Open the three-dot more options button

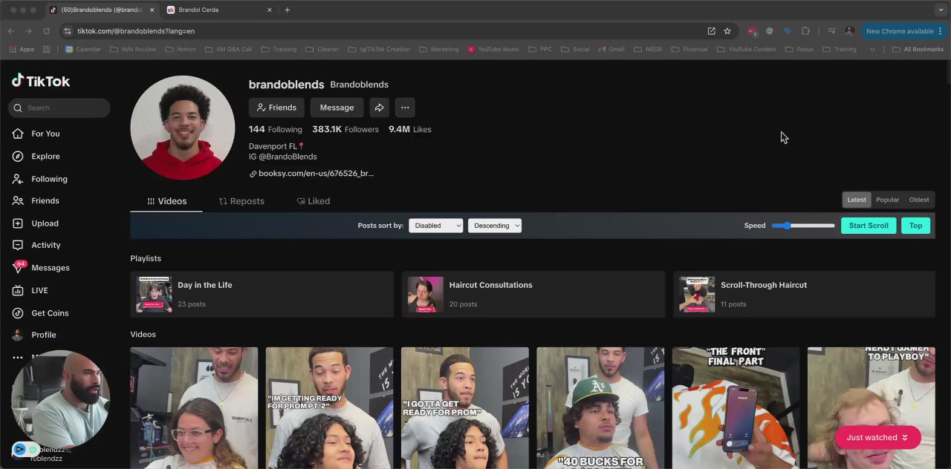click(x=405, y=108)
